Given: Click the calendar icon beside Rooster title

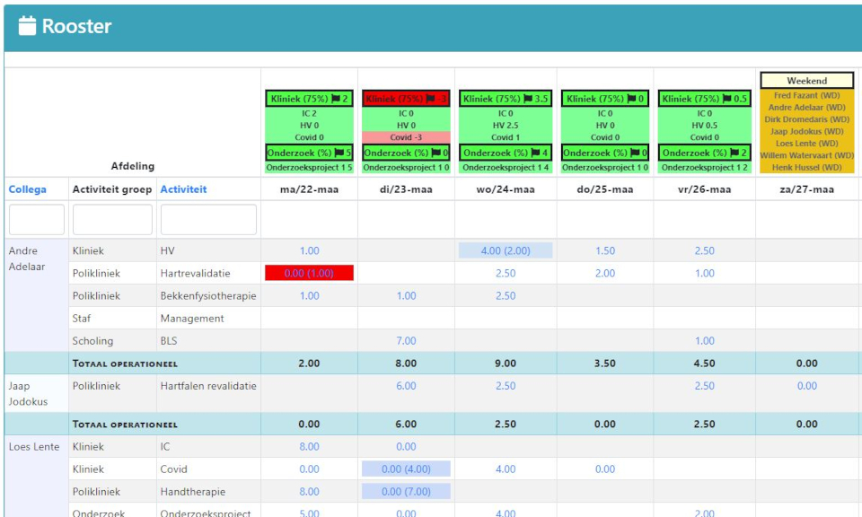Looking at the screenshot, I should [x=27, y=26].
